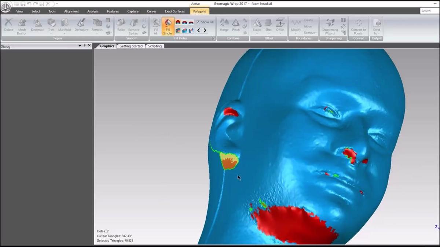Choose the complete hole fill icon
This screenshot has width=440, height=247.
coord(178,30)
